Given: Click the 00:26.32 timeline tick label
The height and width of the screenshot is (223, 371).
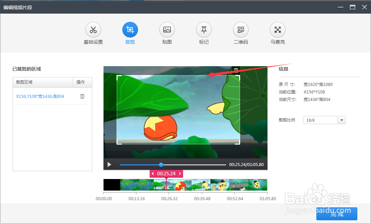Looking at the screenshot, I should click(x=169, y=199).
